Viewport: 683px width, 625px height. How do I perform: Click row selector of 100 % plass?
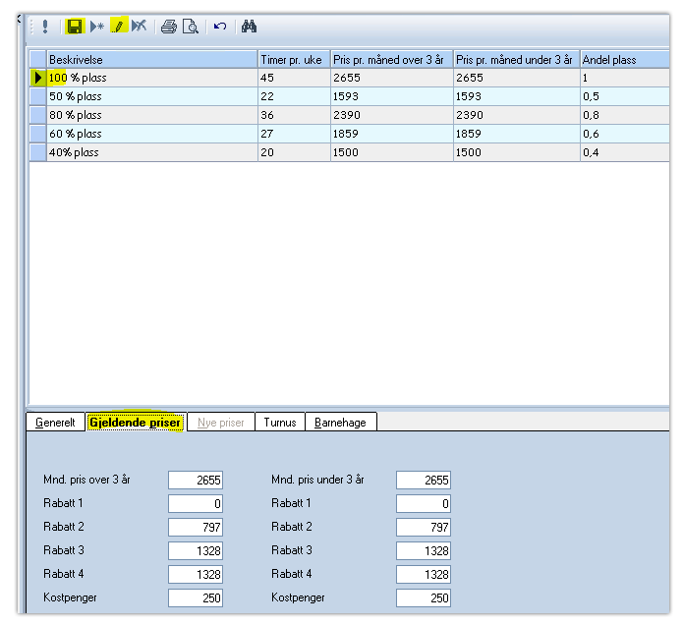pyautogui.click(x=38, y=78)
